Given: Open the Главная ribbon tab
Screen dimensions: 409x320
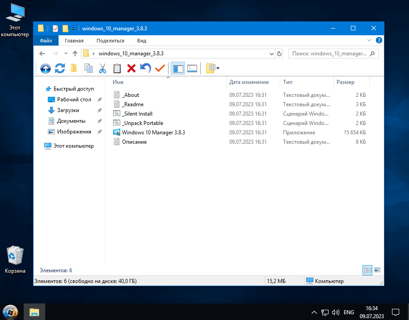Looking at the screenshot, I should point(74,41).
